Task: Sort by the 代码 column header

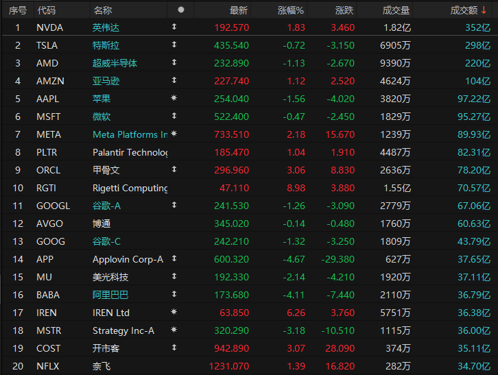Action: pos(47,10)
